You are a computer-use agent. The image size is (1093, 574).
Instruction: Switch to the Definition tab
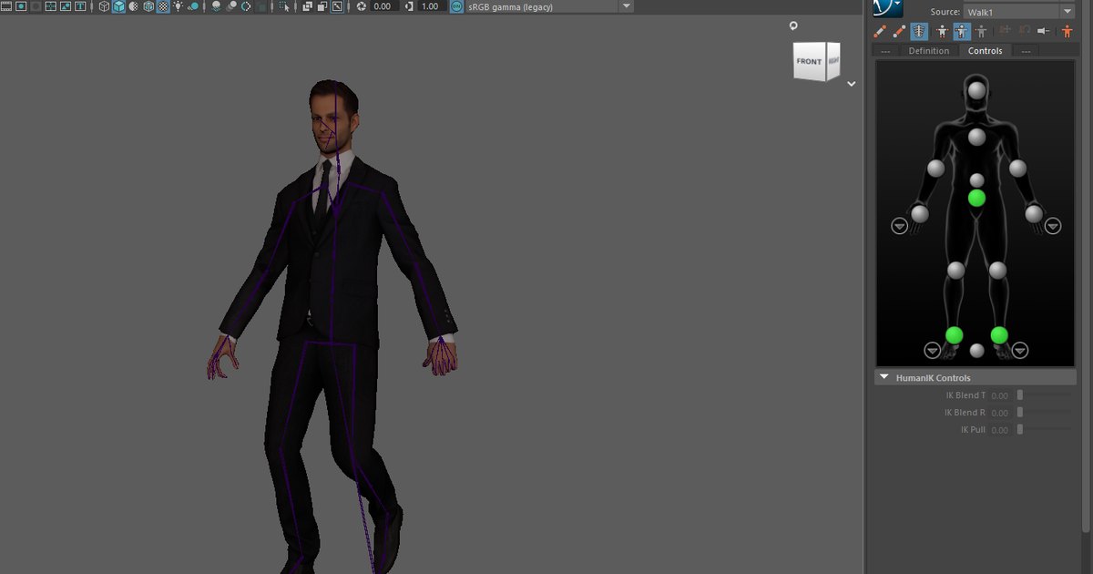click(928, 51)
